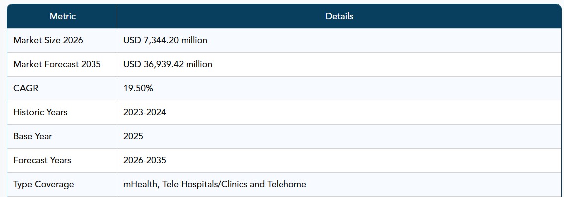The image size is (564, 197).
Task: Click the word Tele in Type Coverage row
Action: (x=170, y=184)
